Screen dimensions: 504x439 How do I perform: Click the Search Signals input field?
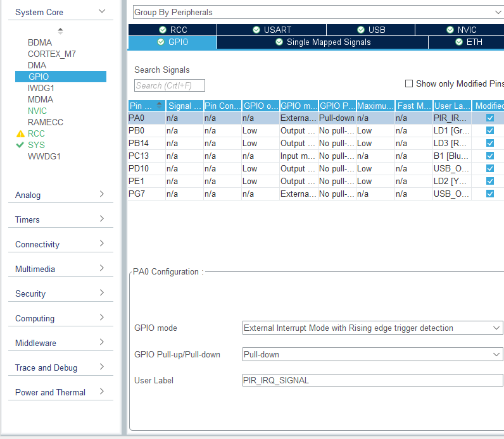coord(170,85)
